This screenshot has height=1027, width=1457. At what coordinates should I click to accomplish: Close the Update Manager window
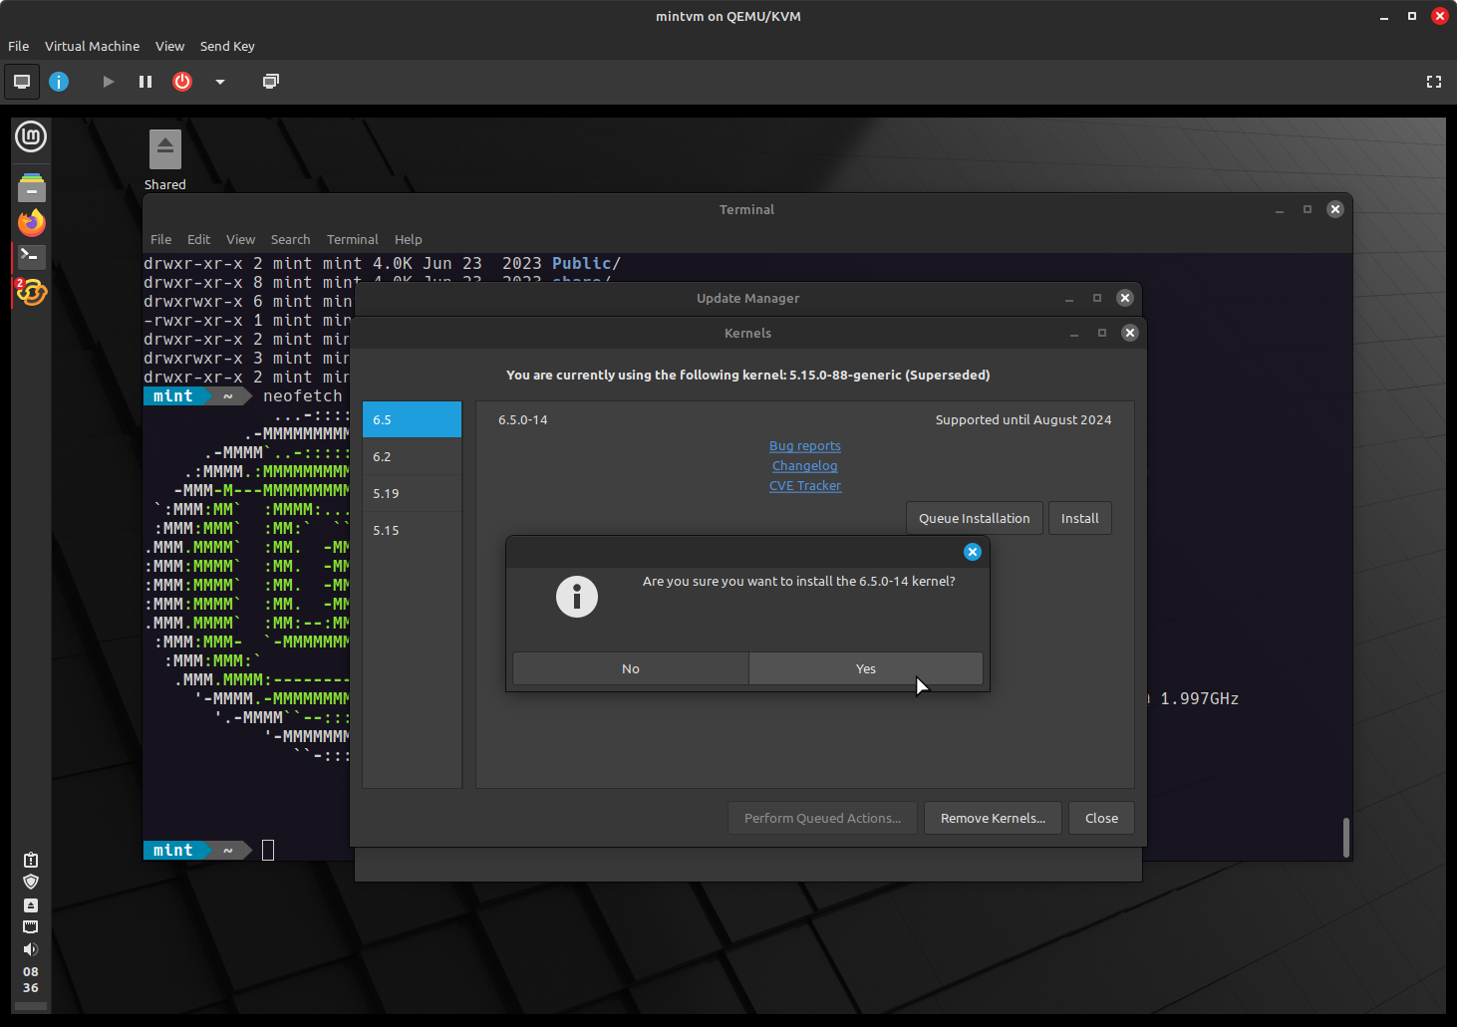pos(1124,298)
